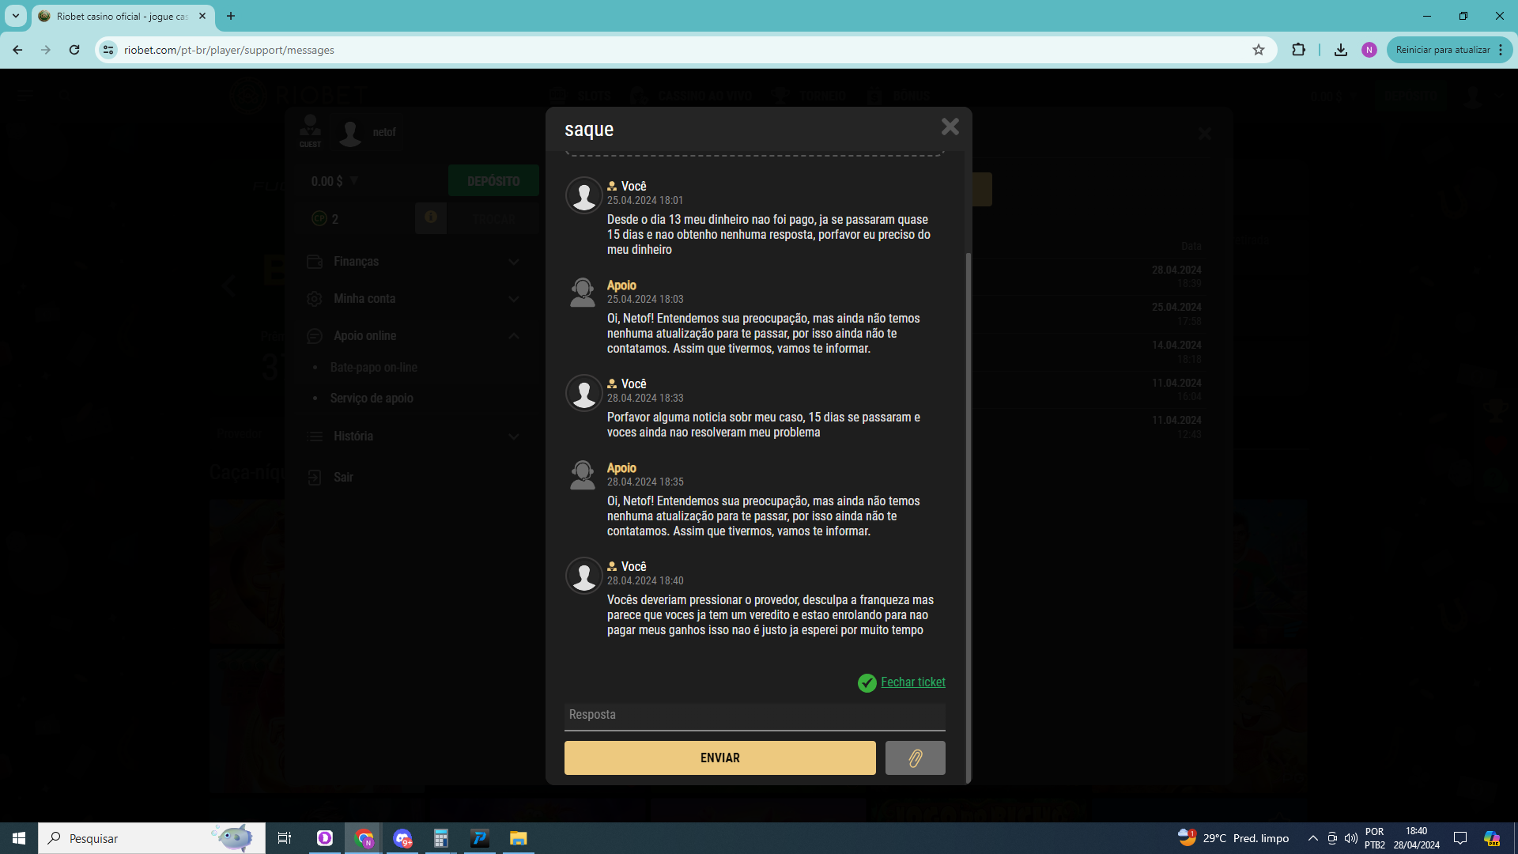Viewport: 1518px width, 854px height.
Task: Show hidden system tray icons
Action: pos(1312,838)
